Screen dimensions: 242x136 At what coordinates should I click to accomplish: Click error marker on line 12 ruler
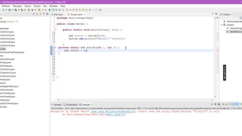point(51,50)
